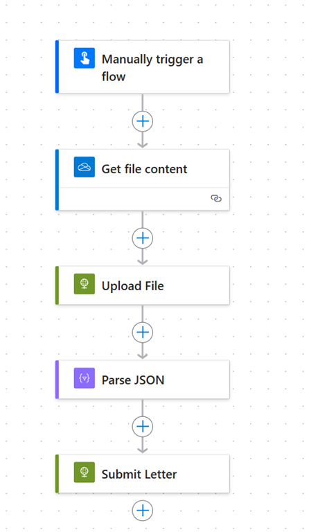This screenshot has width=320, height=532.
Task: Click the purple accent bar on Parse JSON card
Action: point(57,380)
